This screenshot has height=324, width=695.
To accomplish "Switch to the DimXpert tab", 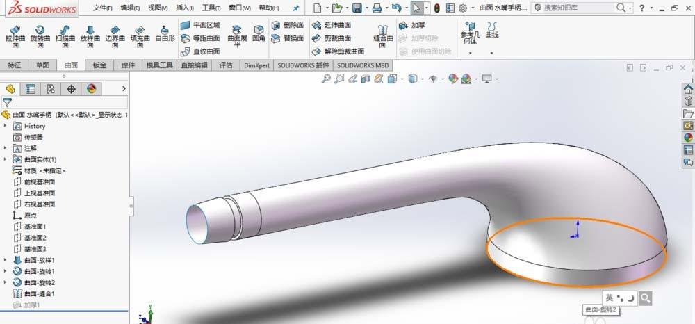I will click(x=256, y=65).
